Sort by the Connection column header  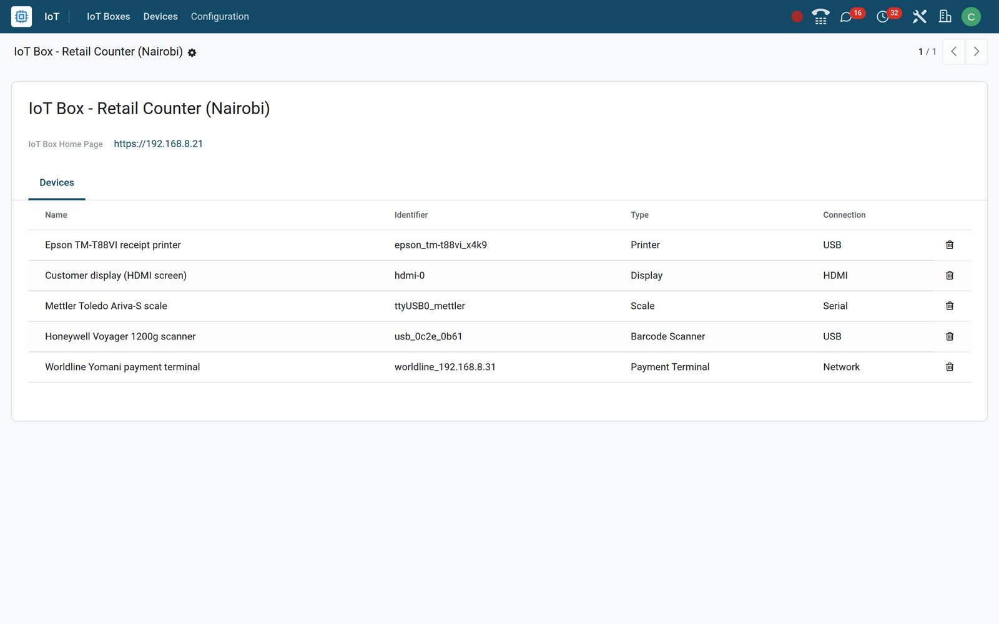pyautogui.click(x=844, y=215)
